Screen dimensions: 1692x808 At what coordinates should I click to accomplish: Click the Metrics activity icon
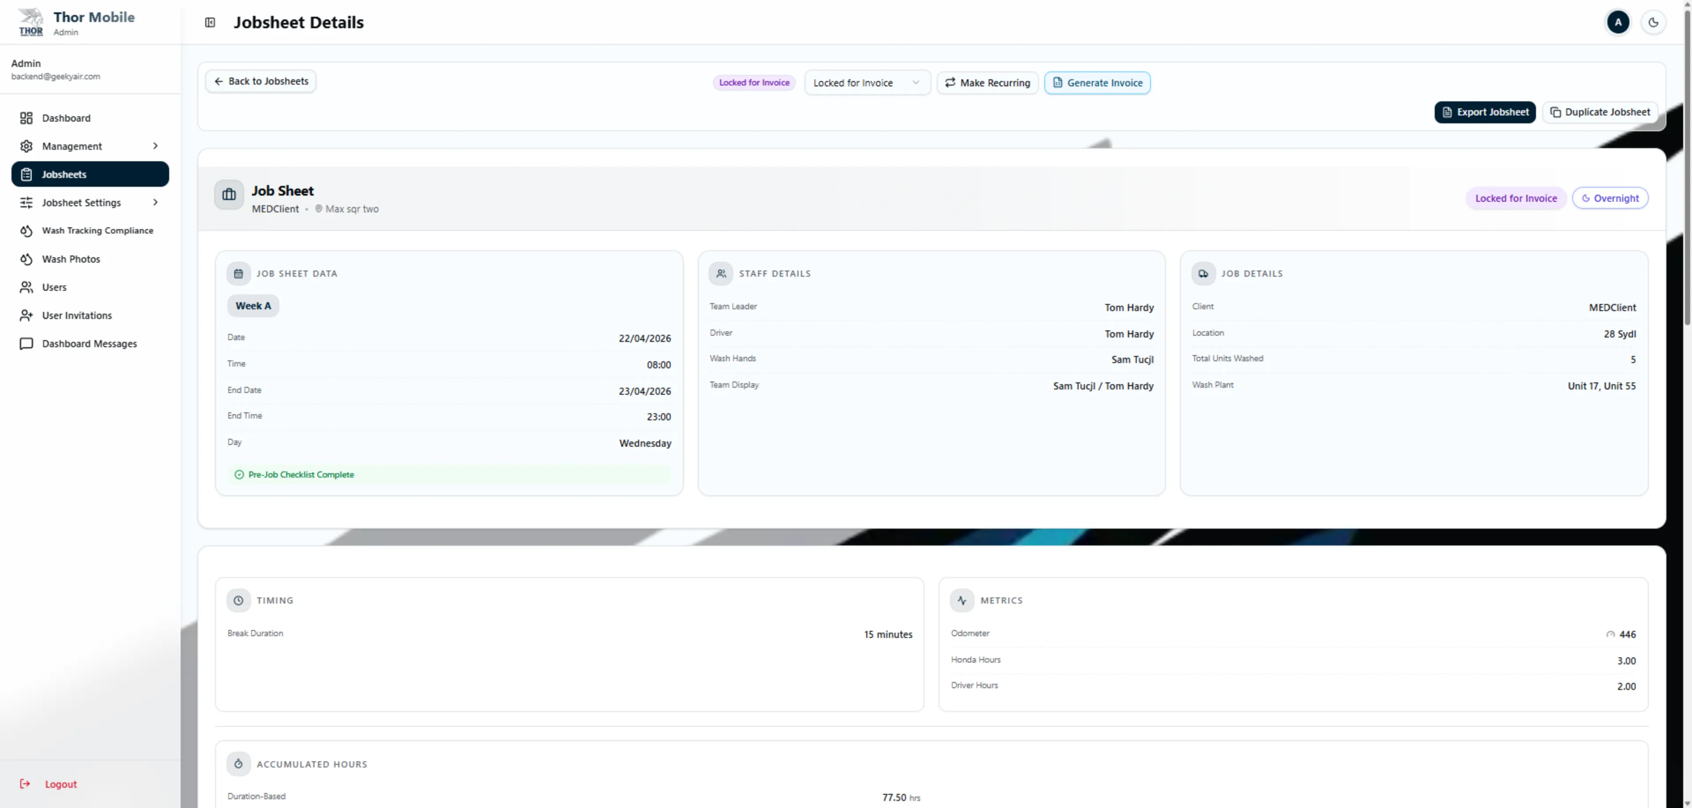pyautogui.click(x=962, y=600)
